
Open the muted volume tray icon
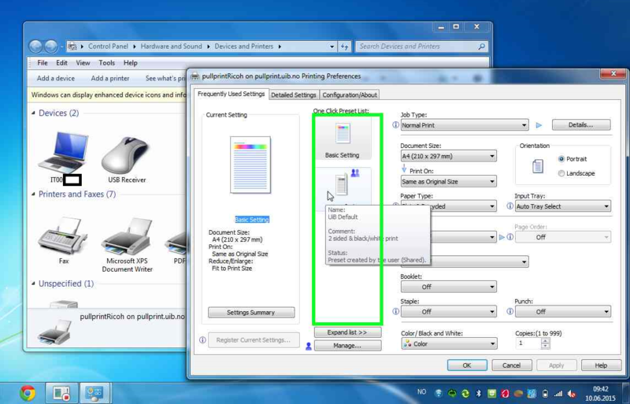tap(572, 394)
